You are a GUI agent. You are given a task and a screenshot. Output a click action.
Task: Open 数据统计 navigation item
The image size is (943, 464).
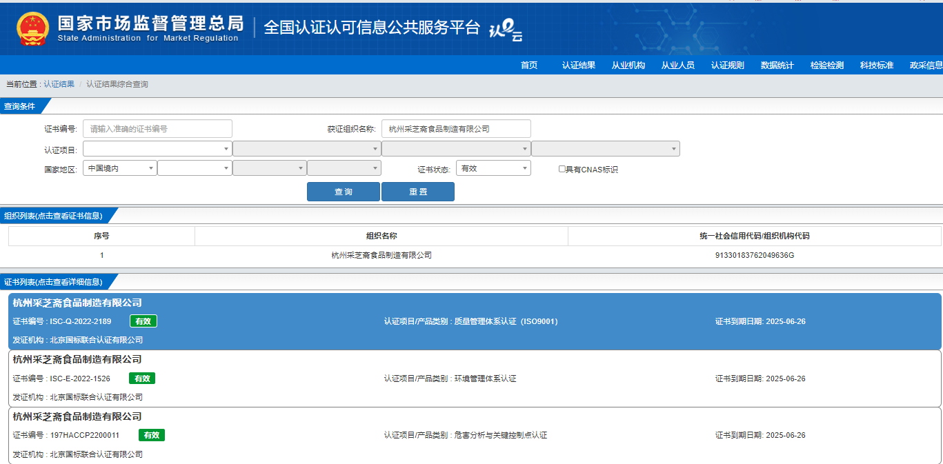[777, 65]
